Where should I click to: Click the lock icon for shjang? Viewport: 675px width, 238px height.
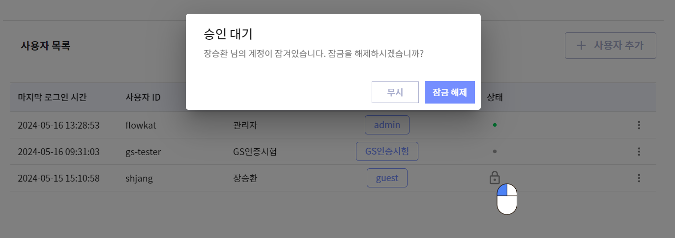pos(495,178)
